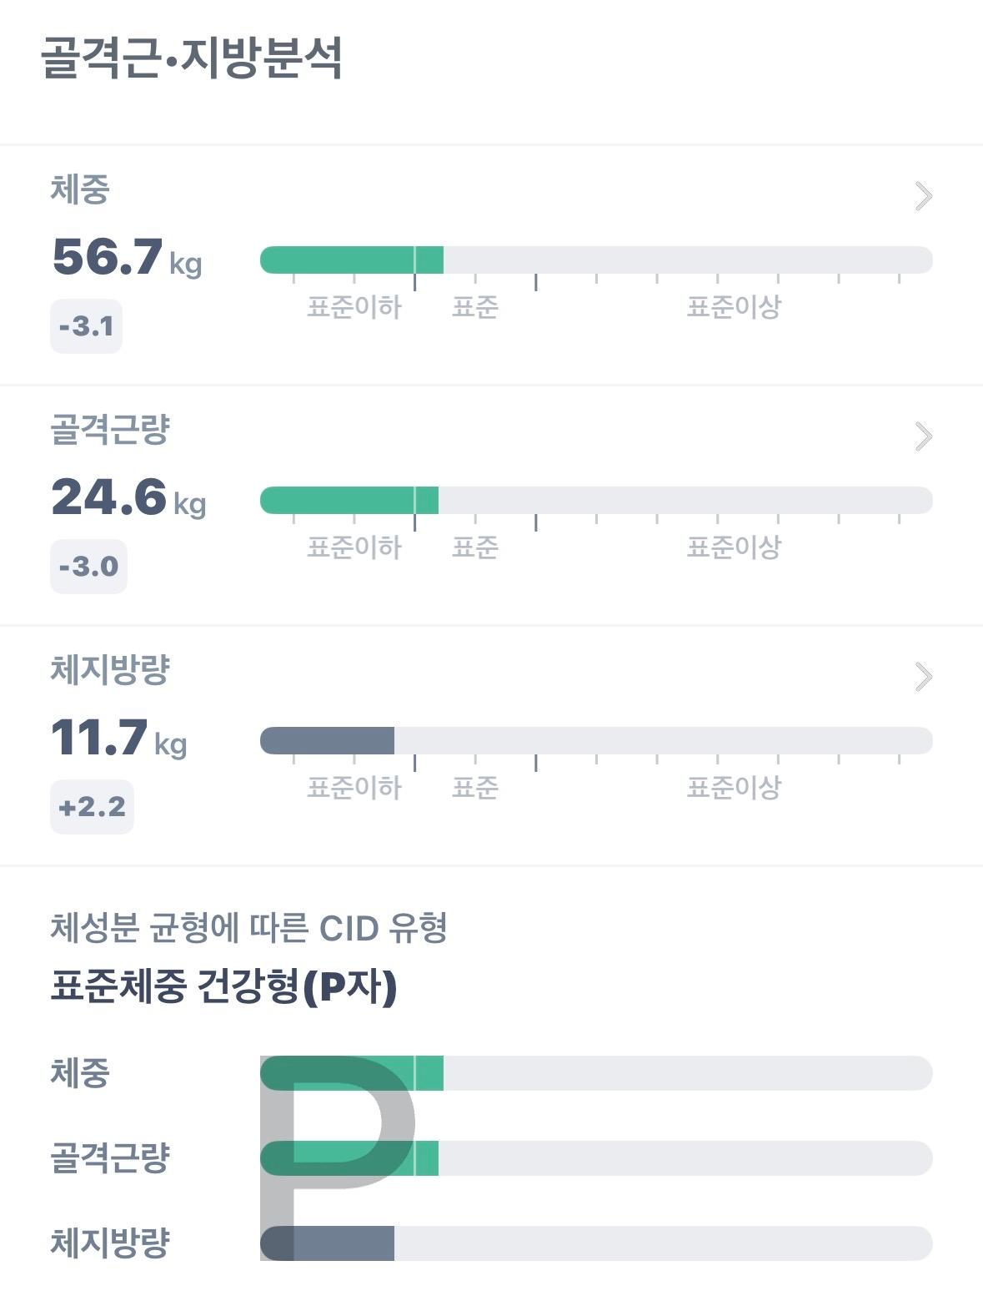Tap the 체성분 균형에 따른 CID 유형 label
The width and height of the screenshot is (983, 1296).
[248, 928]
